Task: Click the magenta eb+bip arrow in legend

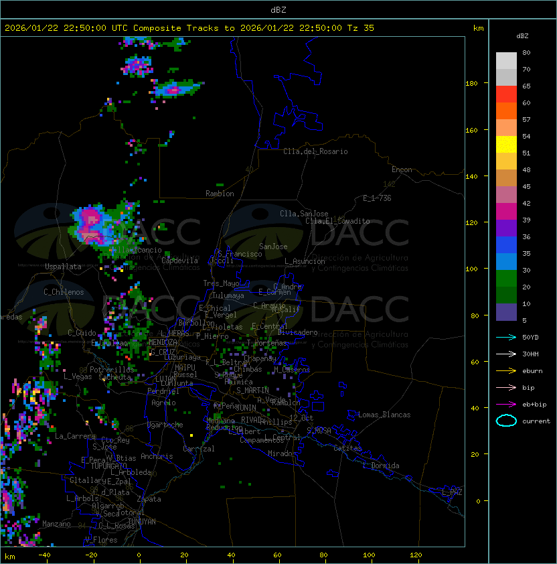Action: tap(506, 405)
